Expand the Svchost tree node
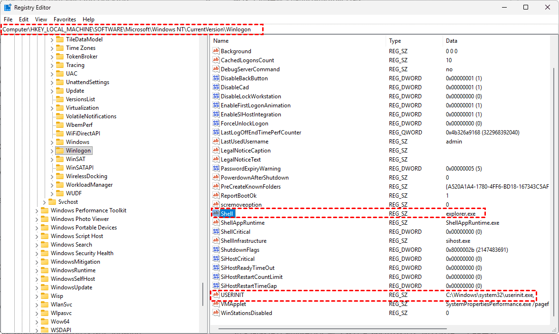 pos(45,202)
